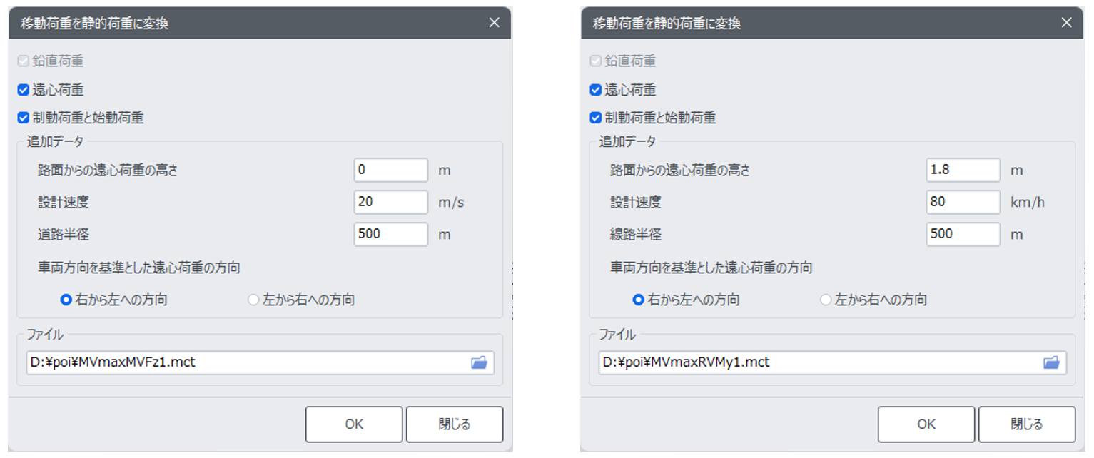This screenshot has height=458, width=1094.
Task: Click design speed field showing 80
Action: coord(963,202)
